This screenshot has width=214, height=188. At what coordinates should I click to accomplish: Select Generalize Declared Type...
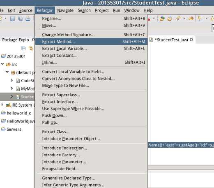pos(92,178)
